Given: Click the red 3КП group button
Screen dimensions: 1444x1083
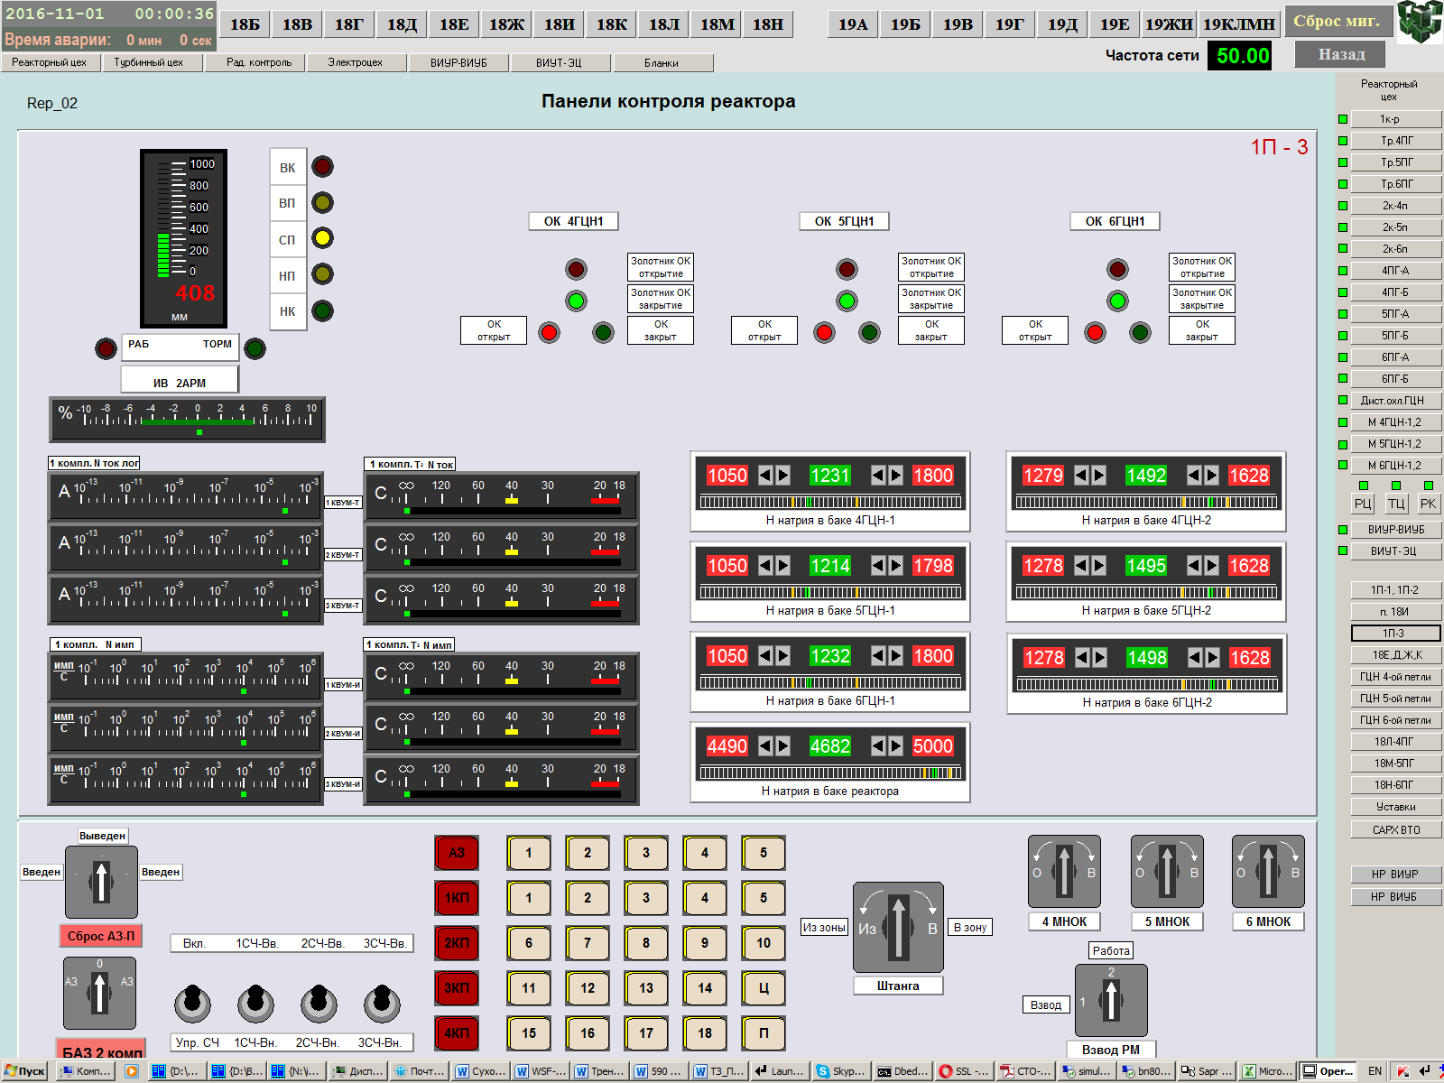Looking at the screenshot, I should pos(457,988).
